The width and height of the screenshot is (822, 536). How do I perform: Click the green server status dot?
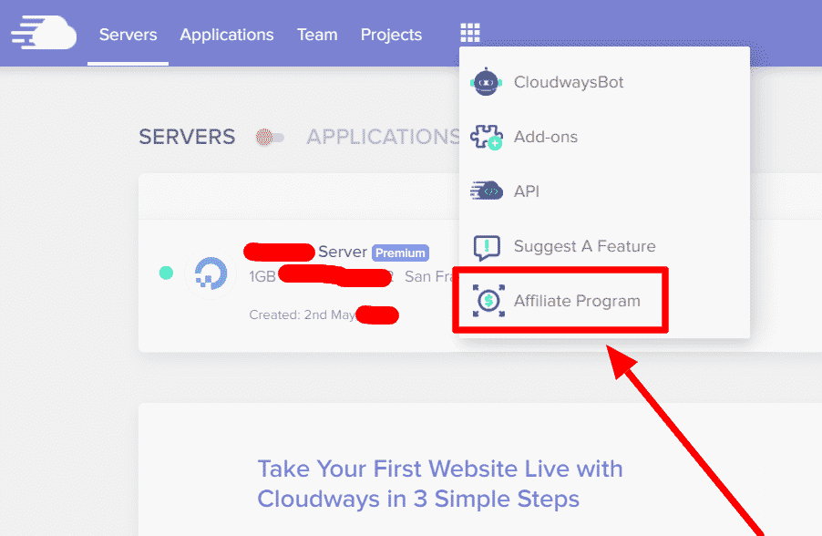point(166,273)
